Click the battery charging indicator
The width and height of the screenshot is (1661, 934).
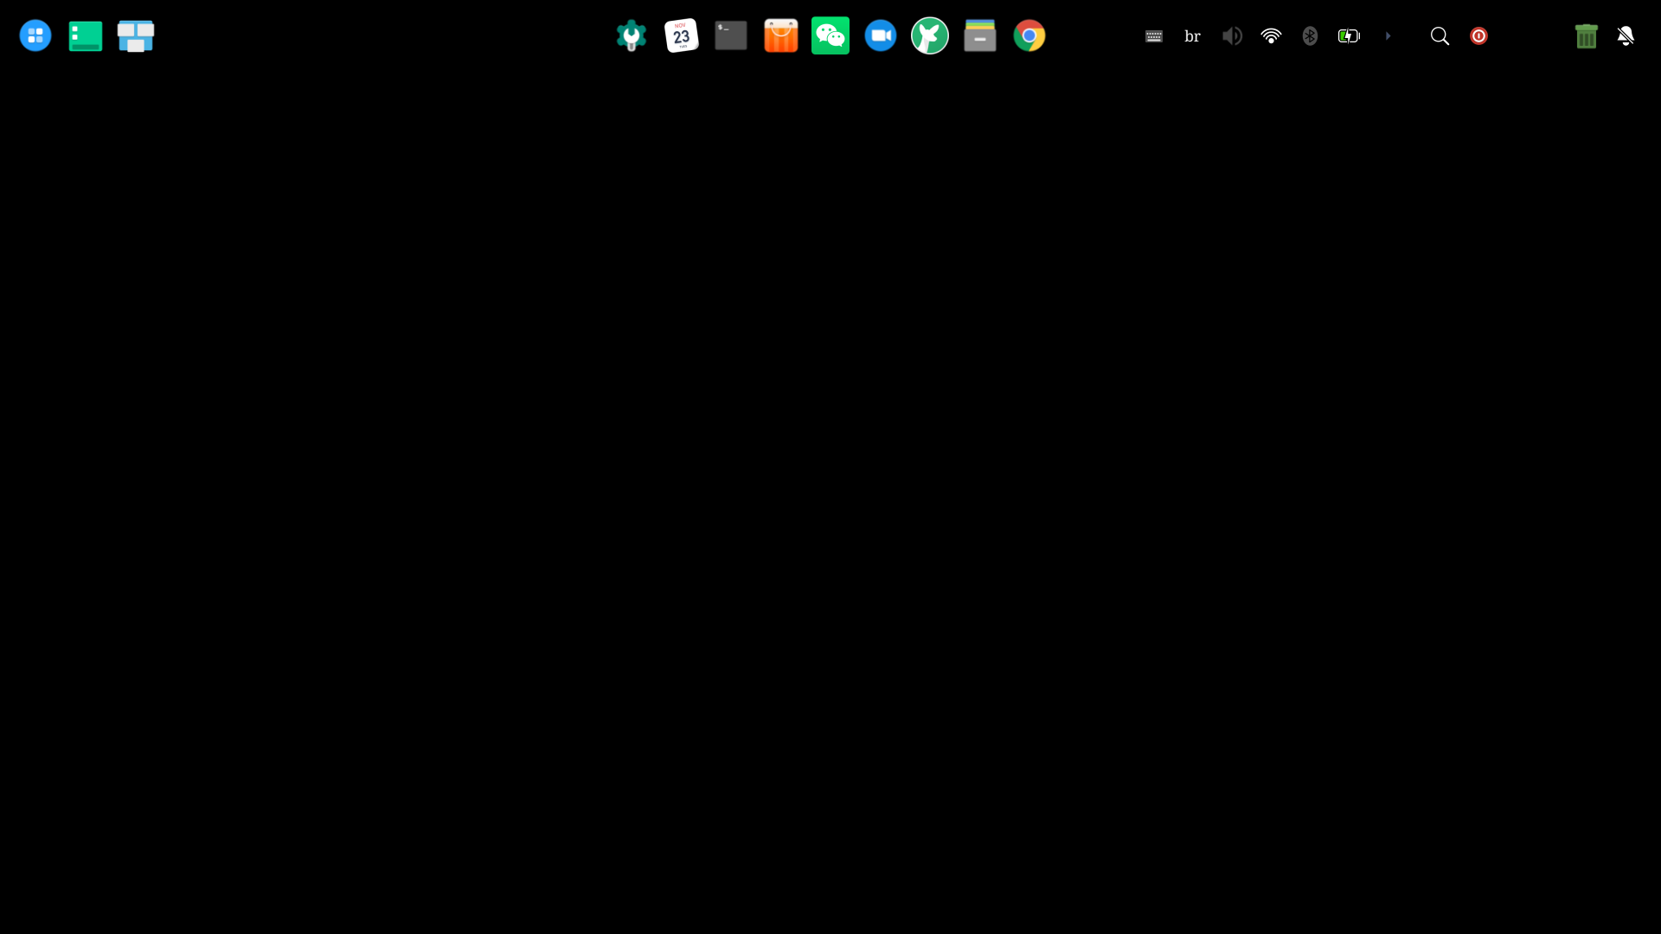(1349, 35)
